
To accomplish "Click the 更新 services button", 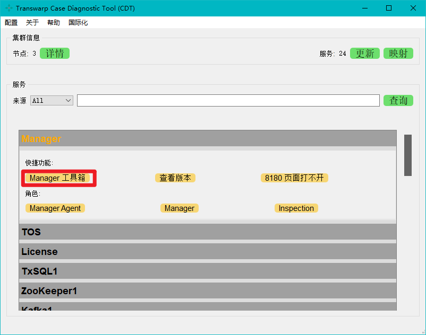I will pyautogui.click(x=364, y=53).
